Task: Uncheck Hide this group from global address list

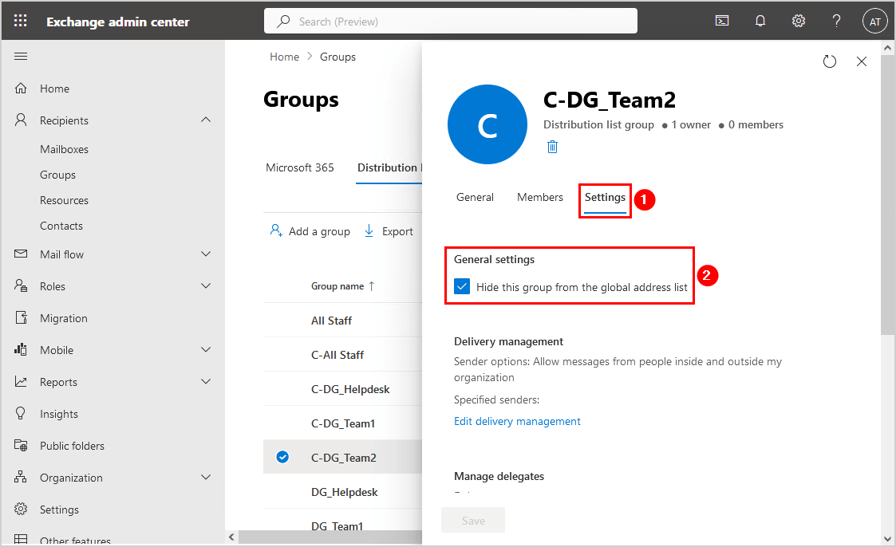Action: 462,287
